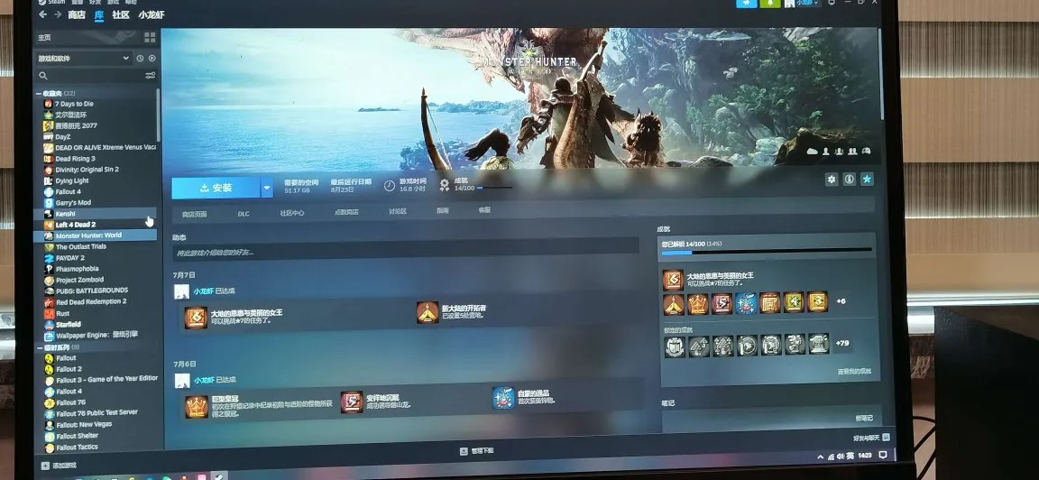Click the activity post input field
The height and width of the screenshot is (480, 1039).
(406, 252)
